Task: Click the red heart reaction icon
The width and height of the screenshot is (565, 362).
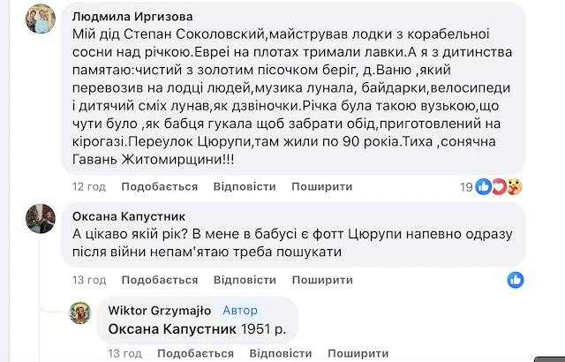Action: point(497,186)
